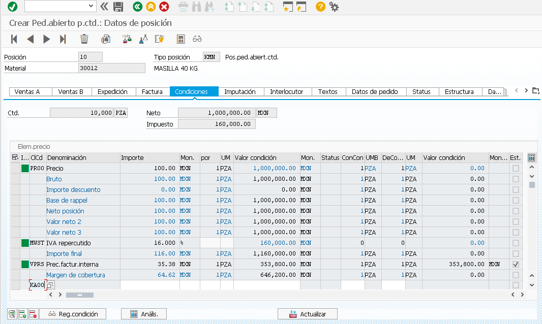The image size is (542, 324).
Task: Click the insert condition row icon
Action: click(22, 314)
